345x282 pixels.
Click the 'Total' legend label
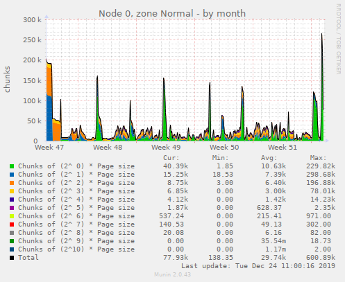click(x=28, y=258)
